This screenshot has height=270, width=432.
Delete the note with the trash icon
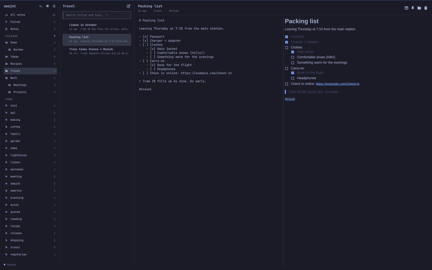click(x=426, y=8)
